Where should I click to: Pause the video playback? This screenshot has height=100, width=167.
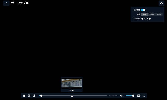tap(24, 96)
